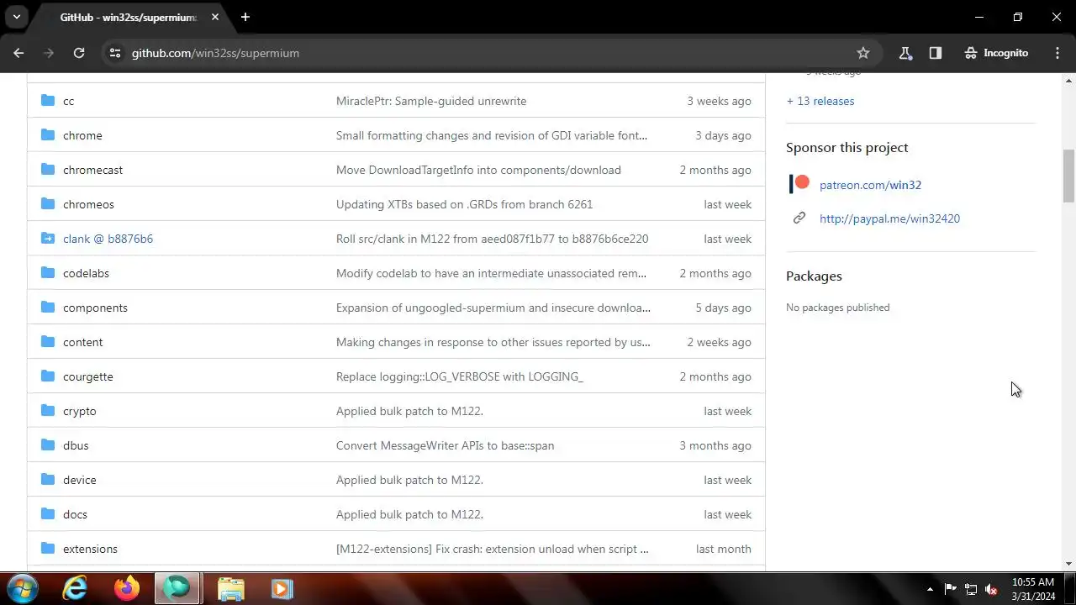Viewport: 1076px width, 605px height.
Task: Click the folder icon next to cc
Action: click(48, 101)
